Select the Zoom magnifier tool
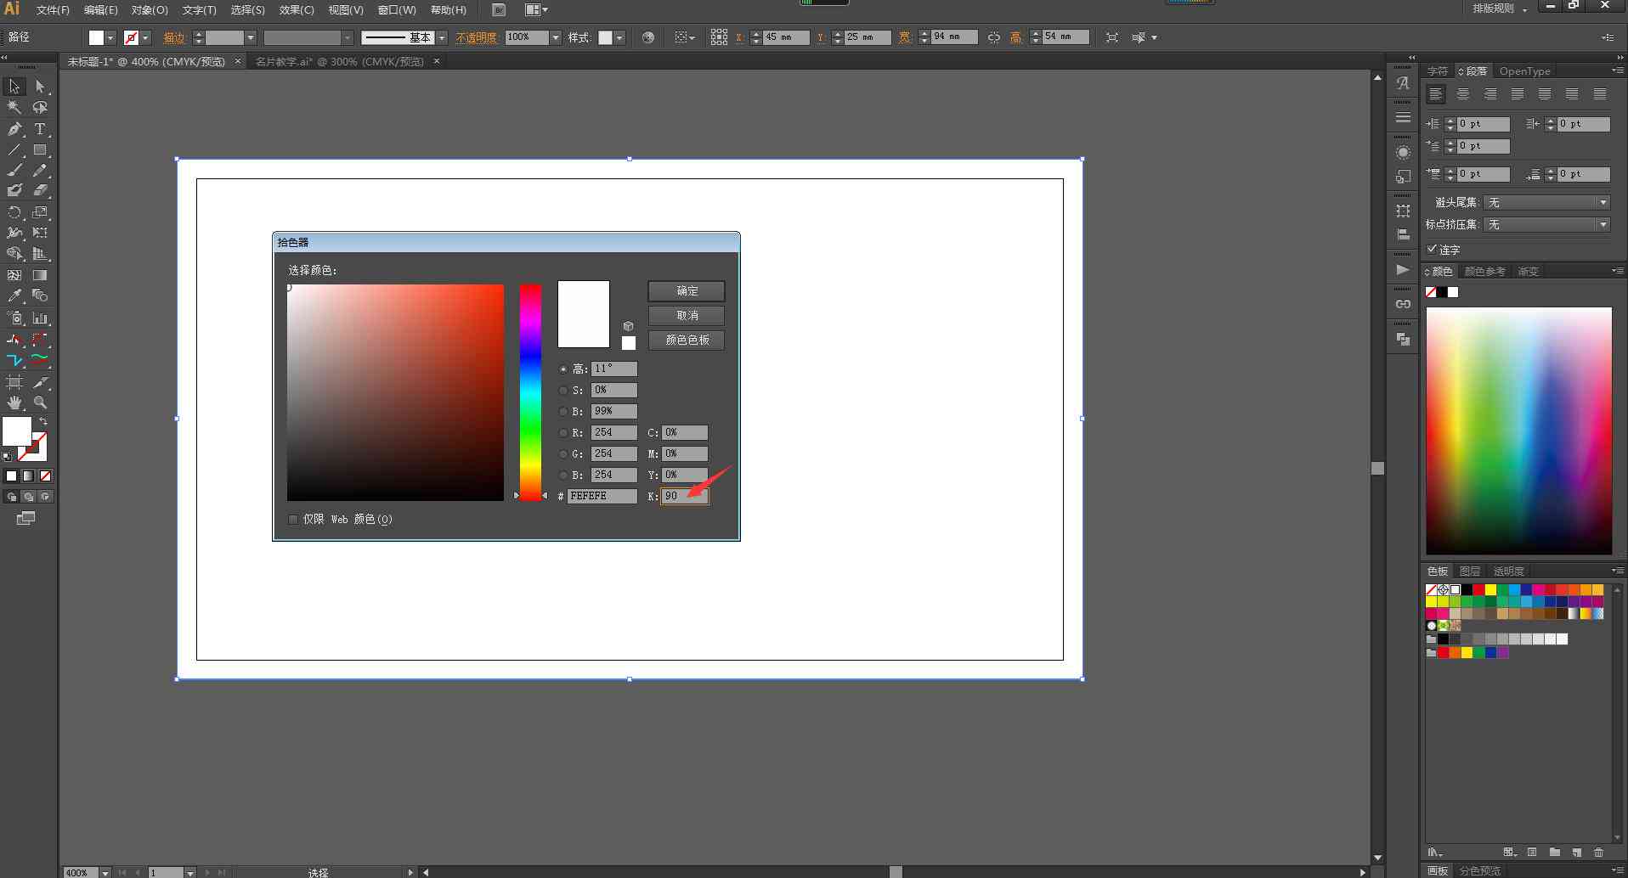1628x878 pixels. tap(40, 402)
